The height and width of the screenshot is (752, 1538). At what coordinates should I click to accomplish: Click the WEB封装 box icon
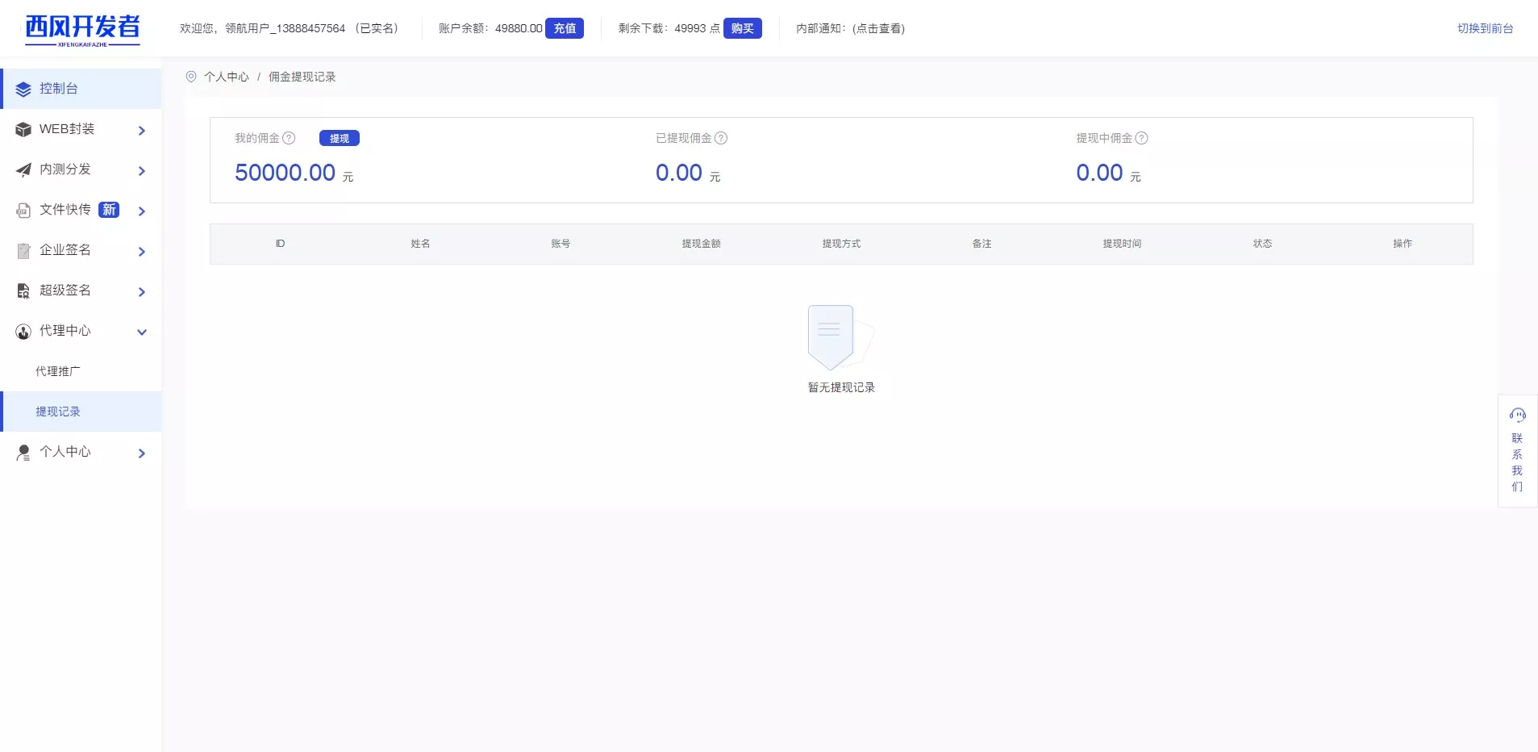pos(23,130)
